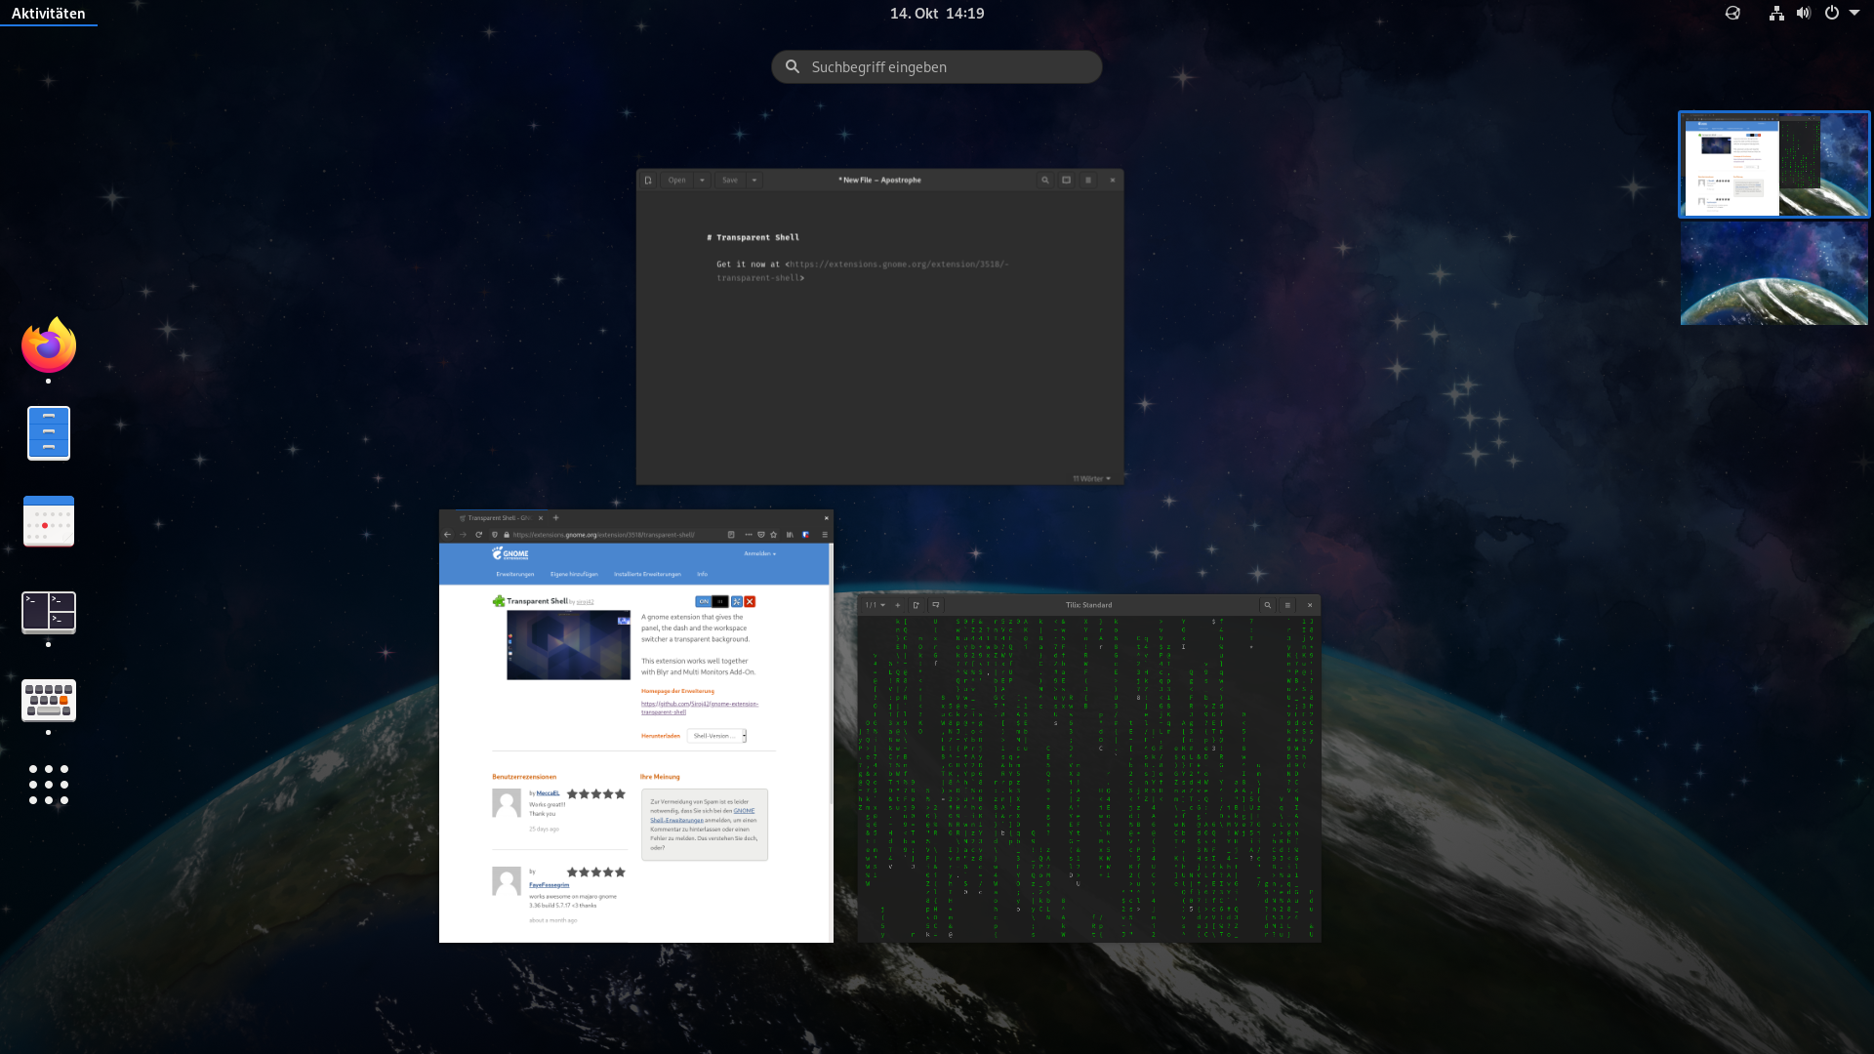Click the Save button in Apostrophe
The height and width of the screenshot is (1054, 1874).
[x=730, y=181]
